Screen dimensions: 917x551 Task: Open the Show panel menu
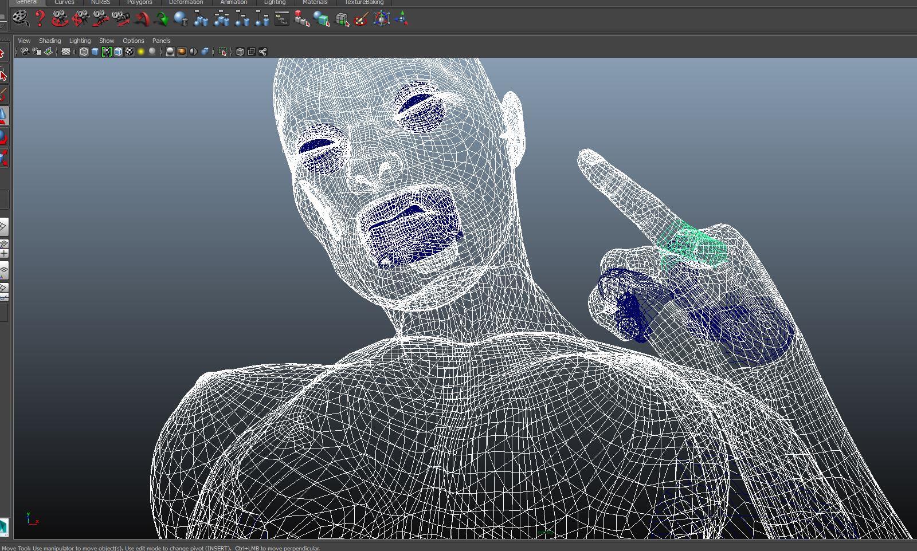click(107, 41)
